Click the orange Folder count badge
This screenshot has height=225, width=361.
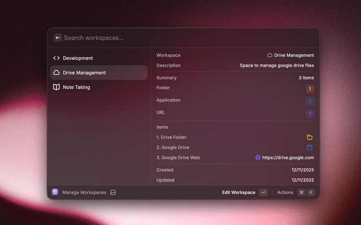tap(310, 89)
